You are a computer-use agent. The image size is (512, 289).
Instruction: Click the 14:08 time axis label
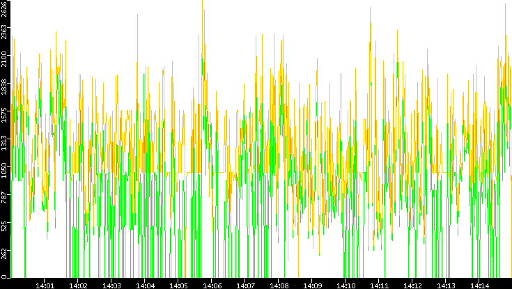click(278, 286)
